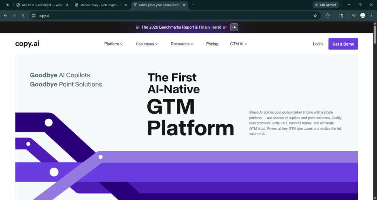
Task: Open the Resources dropdown menu
Action: (x=182, y=44)
